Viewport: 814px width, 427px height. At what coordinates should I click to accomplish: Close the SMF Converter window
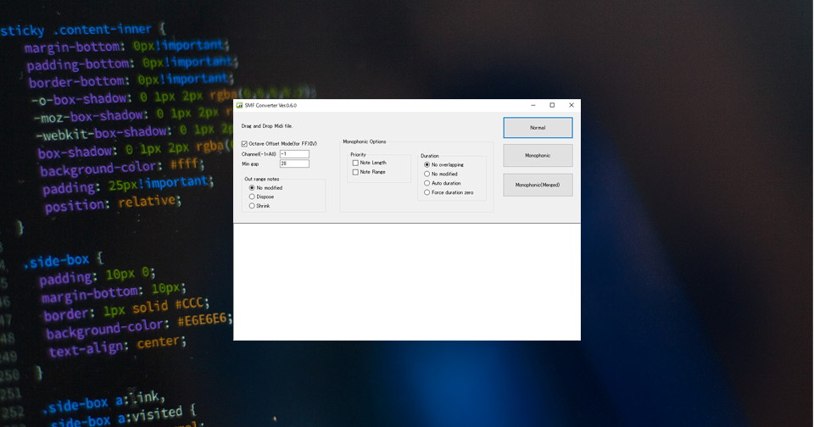571,105
